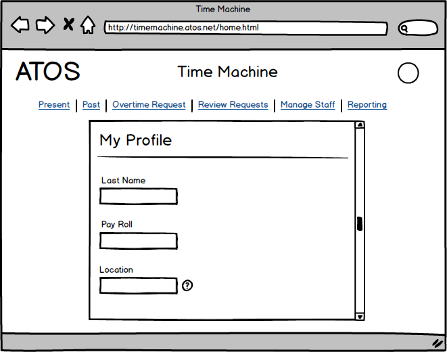Go to browser home icon
The height and width of the screenshot is (352, 447).
(x=88, y=26)
